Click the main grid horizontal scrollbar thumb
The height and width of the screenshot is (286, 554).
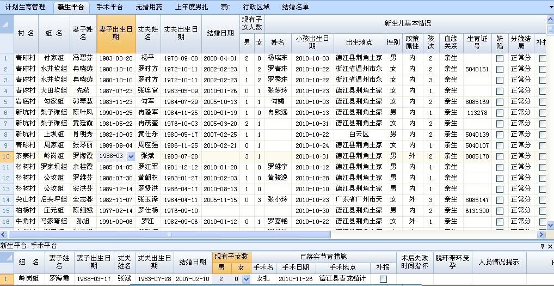(x=169, y=235)
